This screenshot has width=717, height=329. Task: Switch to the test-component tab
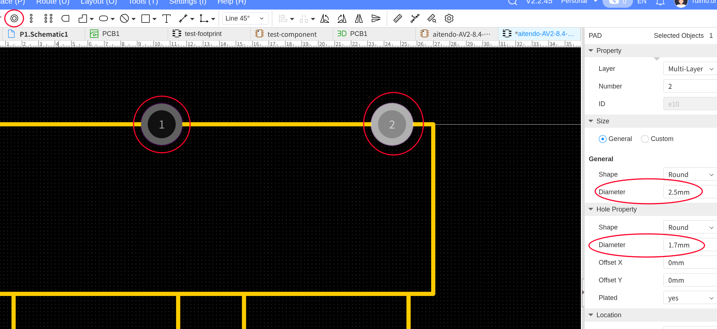[x=292, y=34]
